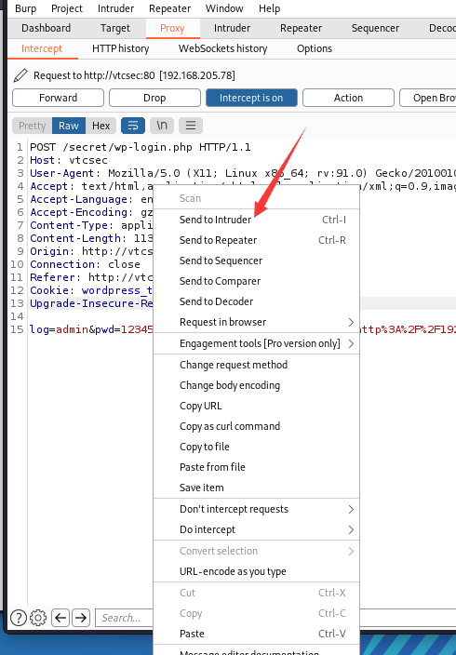Switch to Target tab

[115, 28]
